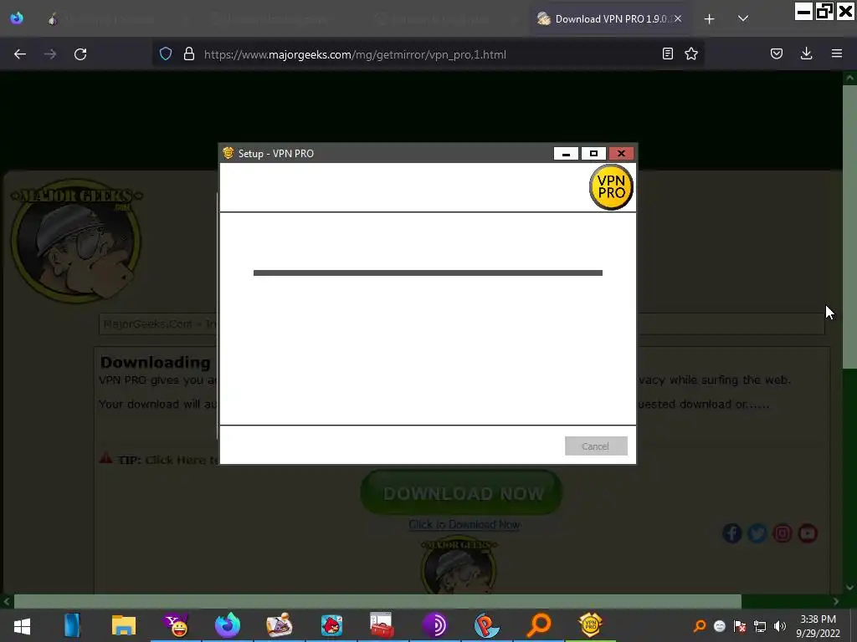857x642 pixels.
Task: Minimize the Setup - VPN PRO dialog
Action: (567, 154)
